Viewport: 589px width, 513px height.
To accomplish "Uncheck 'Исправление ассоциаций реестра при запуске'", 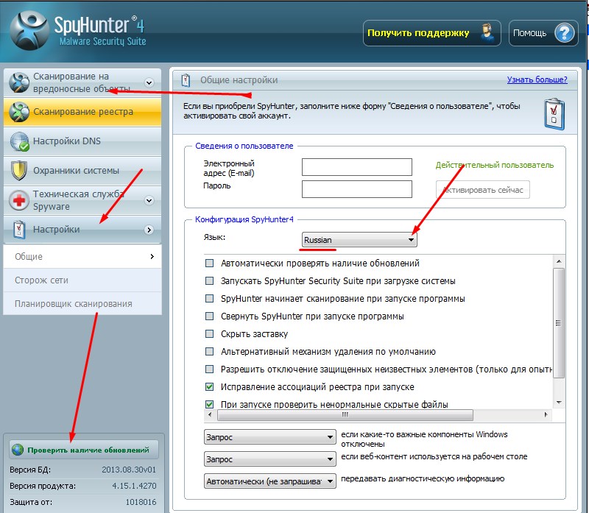I will 209,387.
